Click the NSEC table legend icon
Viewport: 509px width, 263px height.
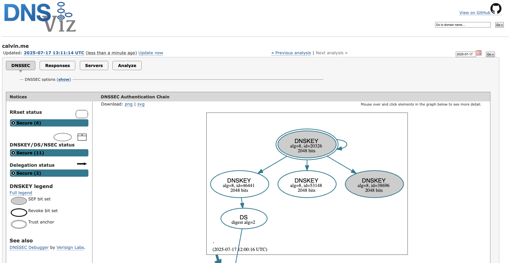point(82,137)
